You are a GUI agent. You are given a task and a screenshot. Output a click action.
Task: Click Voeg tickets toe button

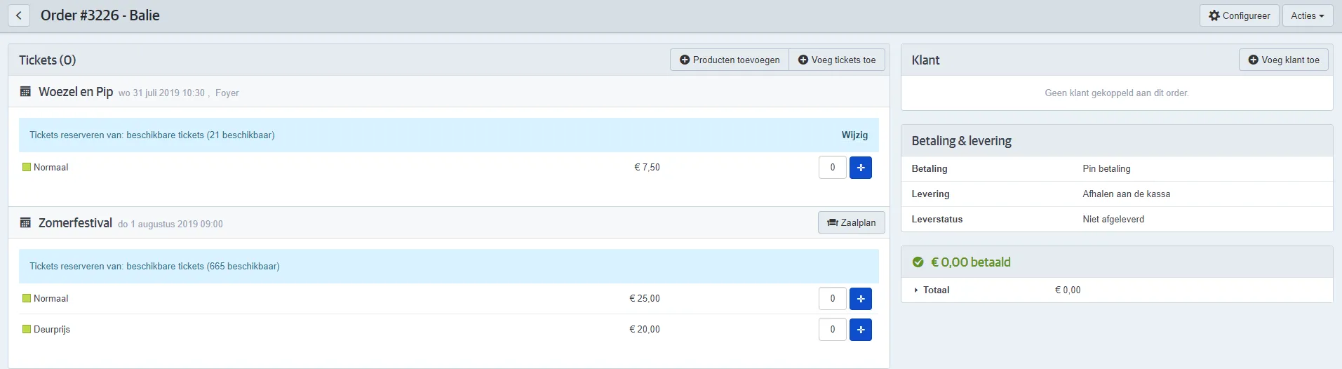(837, 60)
